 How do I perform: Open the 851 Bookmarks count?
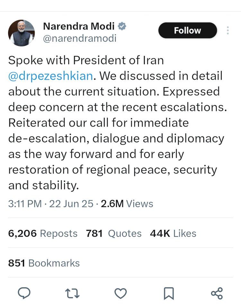click(x=44, y=263)
